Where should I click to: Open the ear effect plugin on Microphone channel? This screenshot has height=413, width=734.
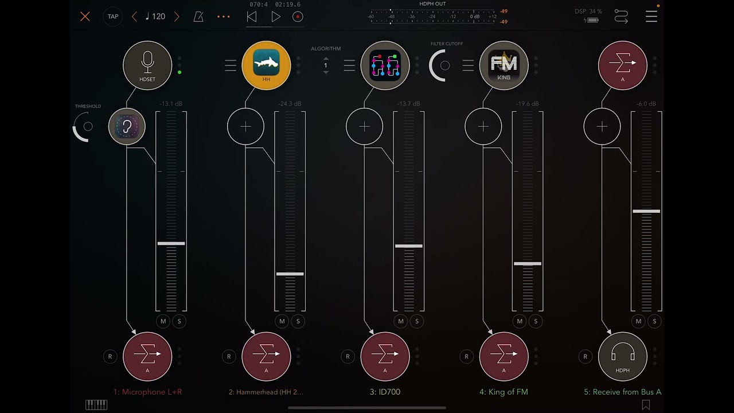pos(127,126)
